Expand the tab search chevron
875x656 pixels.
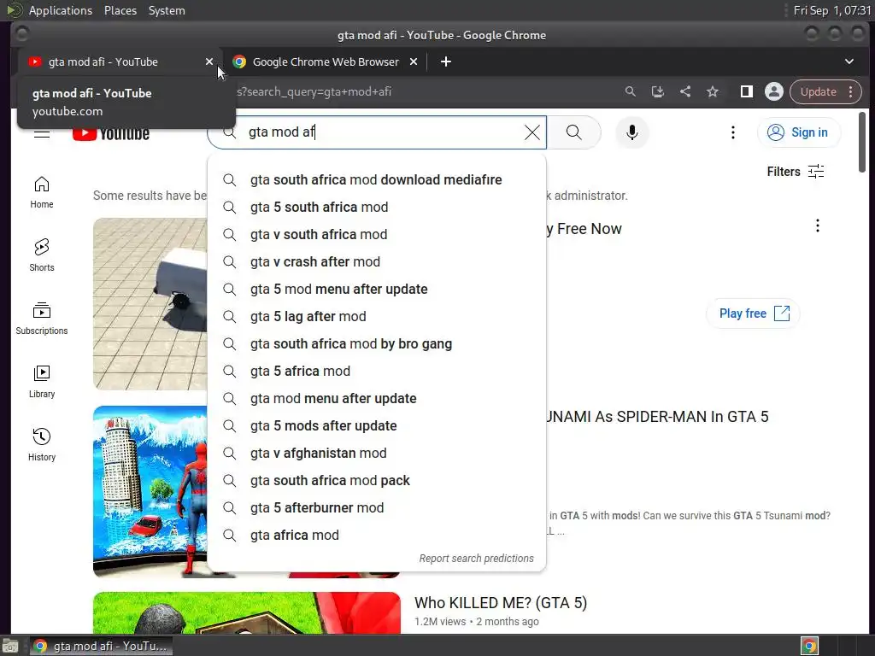(849, 61)
